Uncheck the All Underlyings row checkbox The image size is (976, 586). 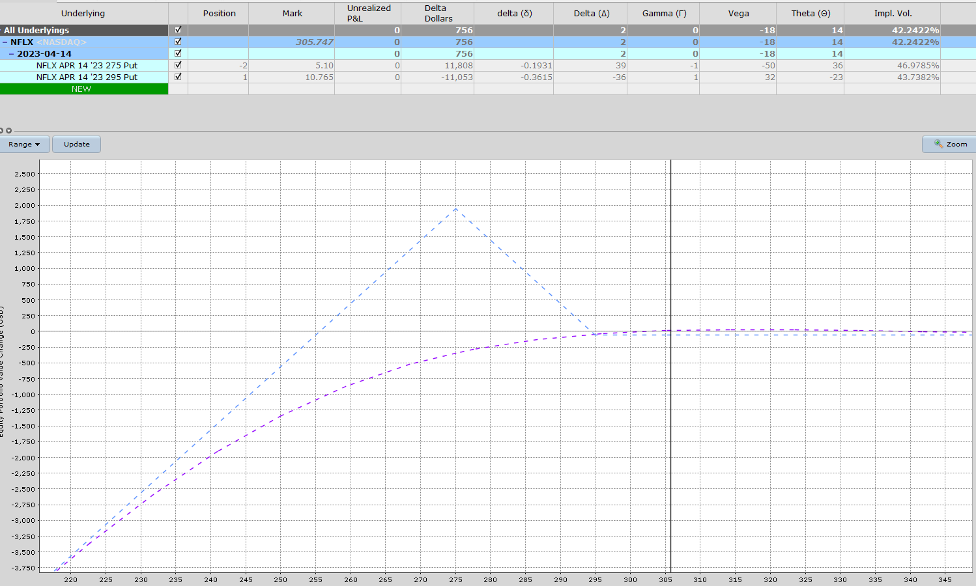click(178, 30)
